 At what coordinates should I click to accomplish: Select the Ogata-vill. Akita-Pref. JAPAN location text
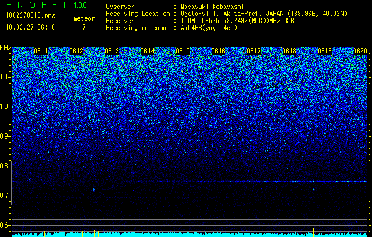[264, 14]
